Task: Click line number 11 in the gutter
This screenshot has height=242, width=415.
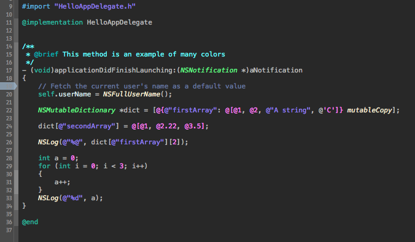Action: [9, 23]
